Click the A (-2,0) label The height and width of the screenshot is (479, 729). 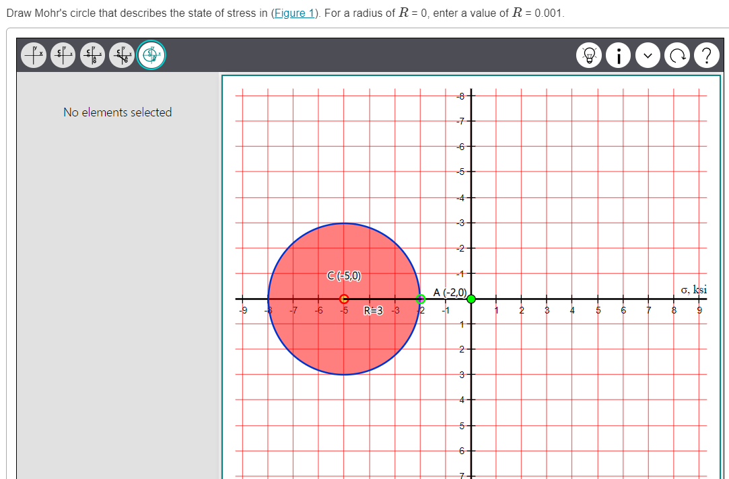(x=451, y=293)
